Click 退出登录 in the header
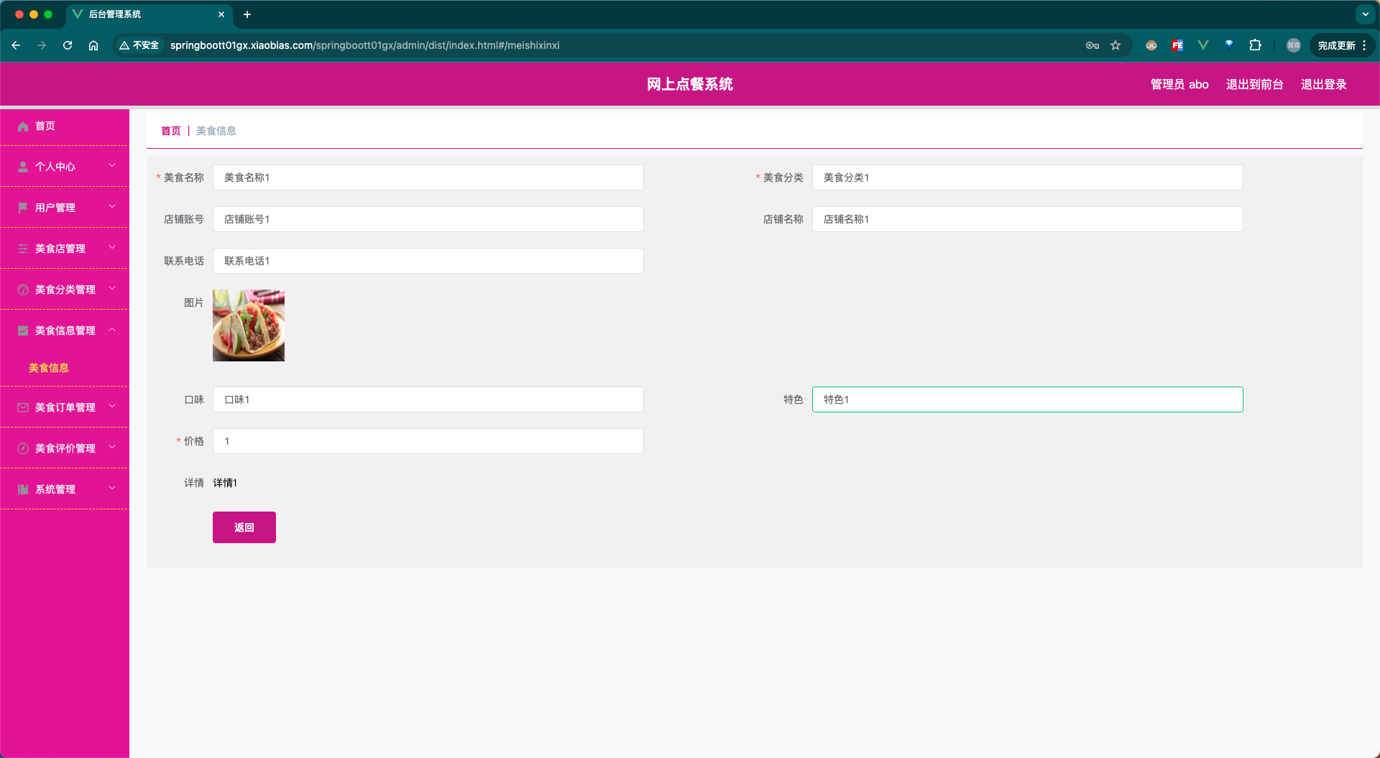The height and width of the screenshot is (758, 1380). [1324, 85]
